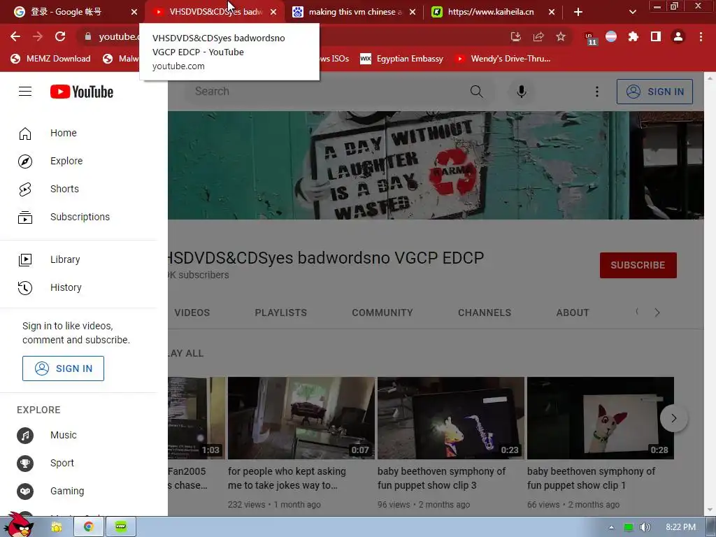Screen dimensions: 716x537
Task: Open the YouTube logo home link
Action: pyautogui.click(x=82, y=92)
